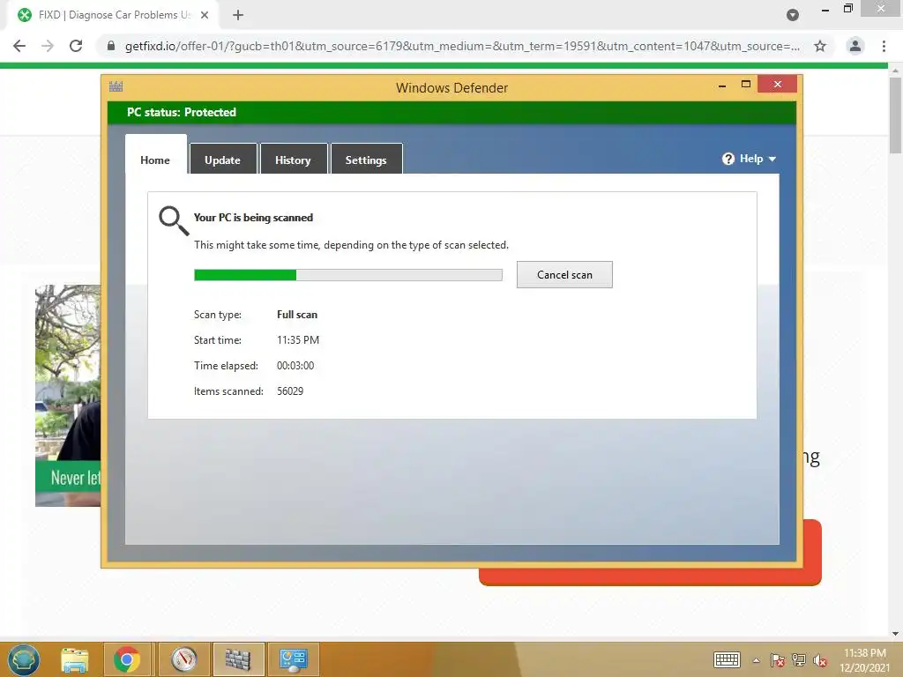Select Windows Defender wall taskbar icon
This screenshot has height=677, width=903.
(238, 659)
